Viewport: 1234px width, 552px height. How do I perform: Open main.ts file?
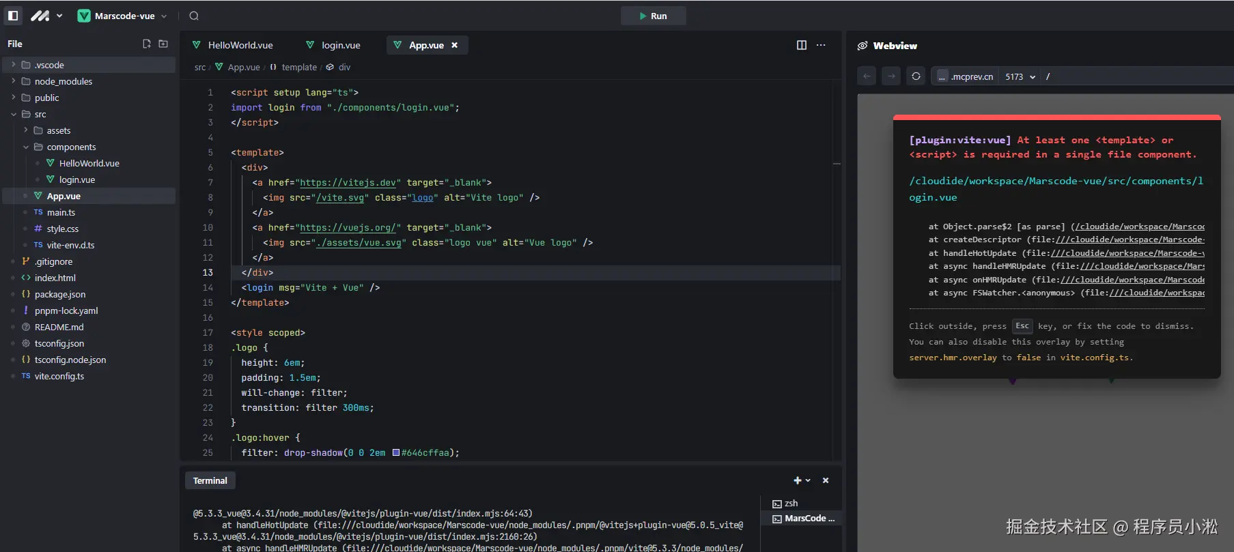89,212
